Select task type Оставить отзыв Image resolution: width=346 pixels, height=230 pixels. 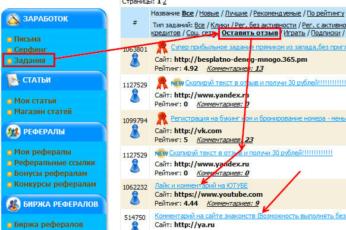pos(250,33)
